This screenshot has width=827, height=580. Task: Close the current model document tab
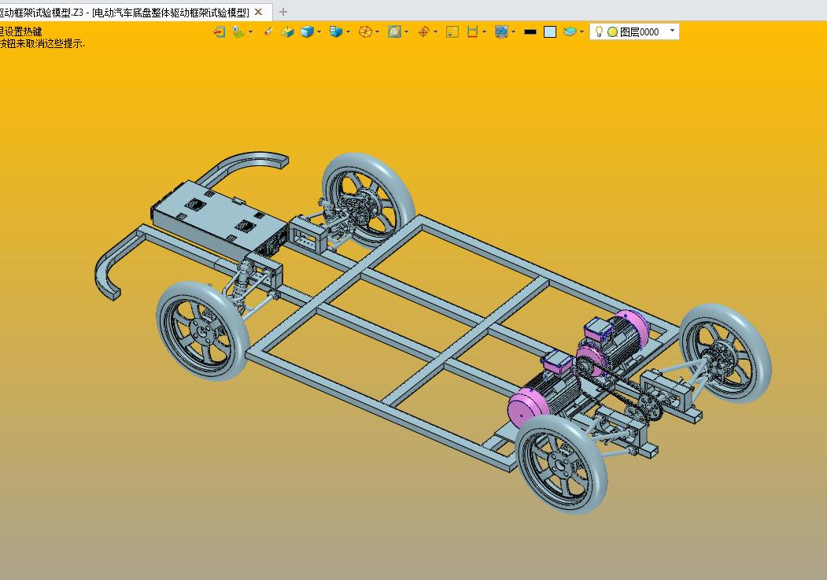259,12
